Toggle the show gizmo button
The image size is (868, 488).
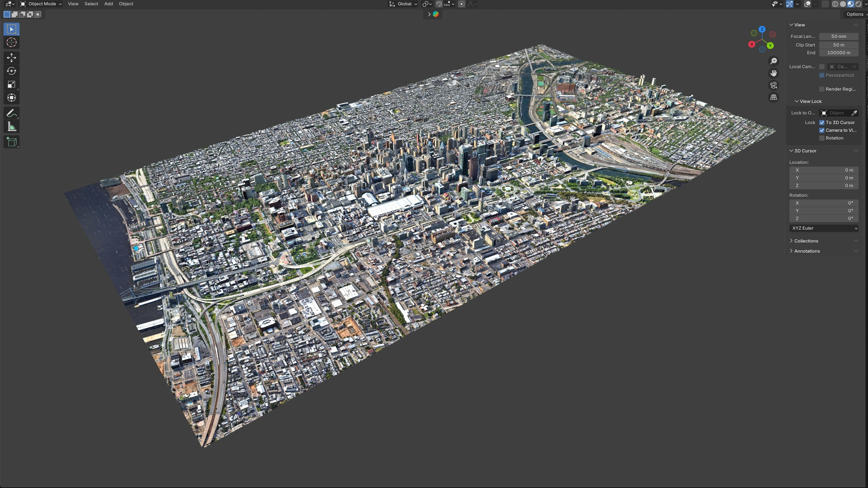tap(790, 4)
